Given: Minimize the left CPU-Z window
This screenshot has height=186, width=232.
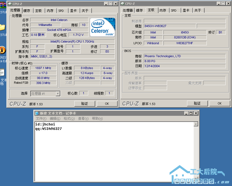Looking at the screenshot, I should pos(106,4).
